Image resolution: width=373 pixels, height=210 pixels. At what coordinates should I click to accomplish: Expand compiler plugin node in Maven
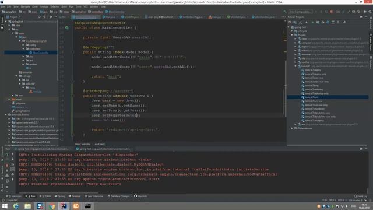point(295,43)
